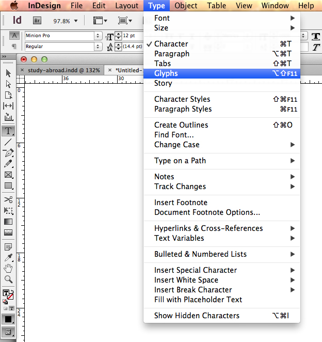322x342 pixels.
Task: Select the Direct Selection tool (white arrow)
Action: coord(8,84)
